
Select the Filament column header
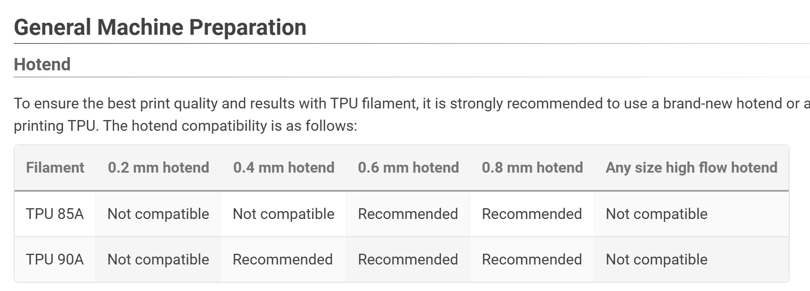pos(55,168)
